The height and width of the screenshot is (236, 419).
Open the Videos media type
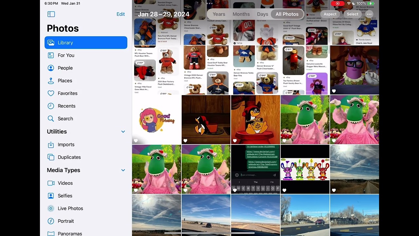pos(86,183)
